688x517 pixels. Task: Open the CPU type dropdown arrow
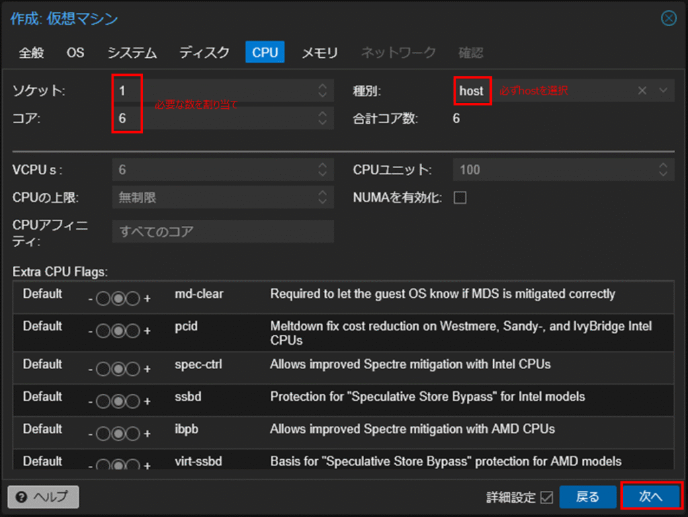pos(663,91)
